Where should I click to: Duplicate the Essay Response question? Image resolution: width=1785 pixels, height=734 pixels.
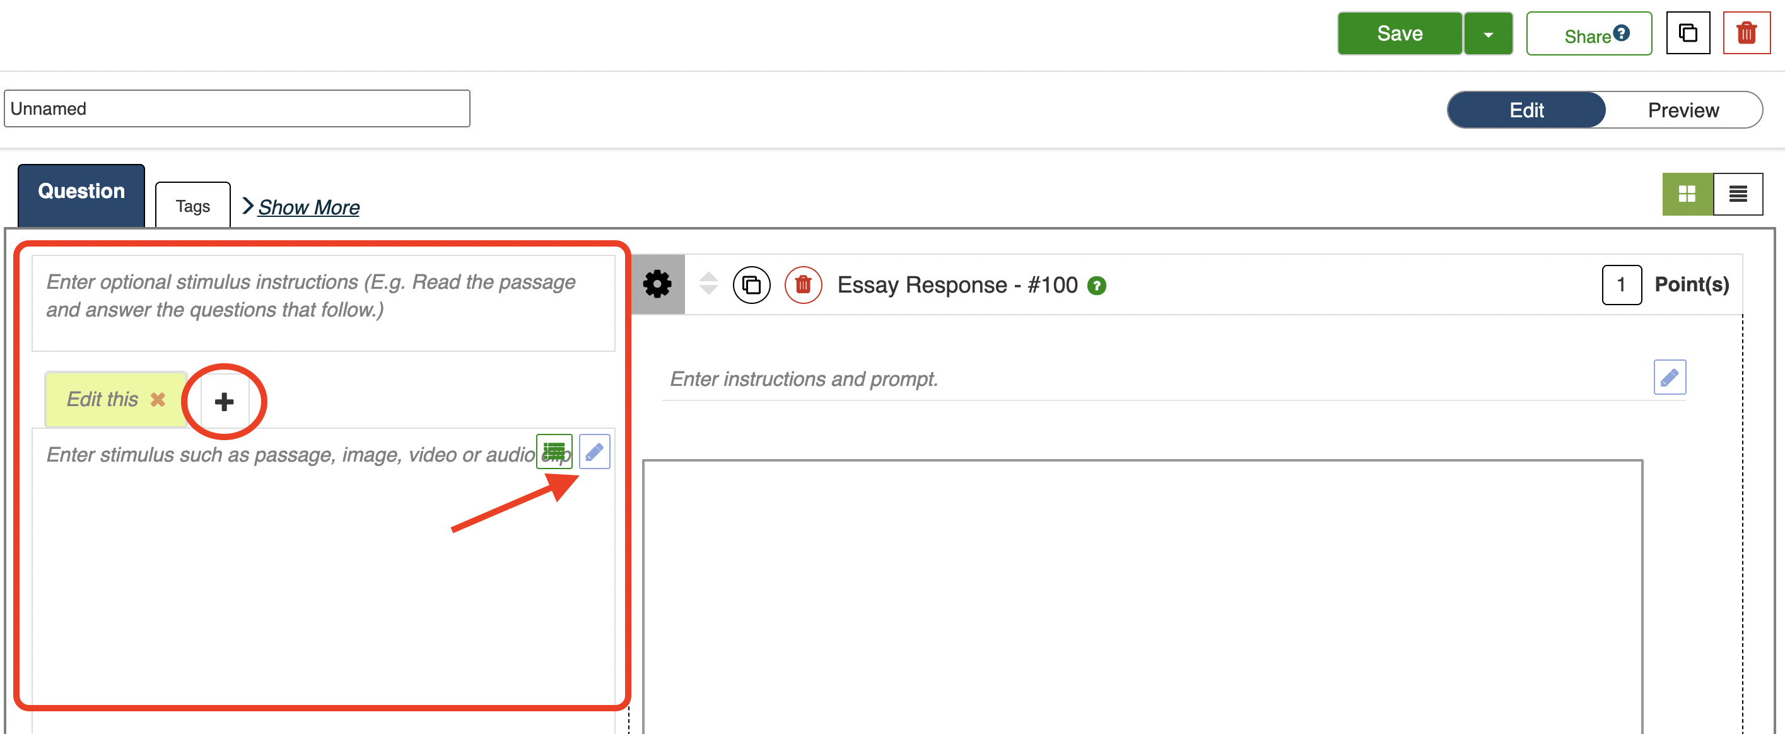coord(751,284)
